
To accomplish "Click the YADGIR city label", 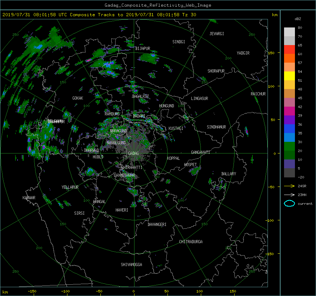I will click(x=243, y=53).
